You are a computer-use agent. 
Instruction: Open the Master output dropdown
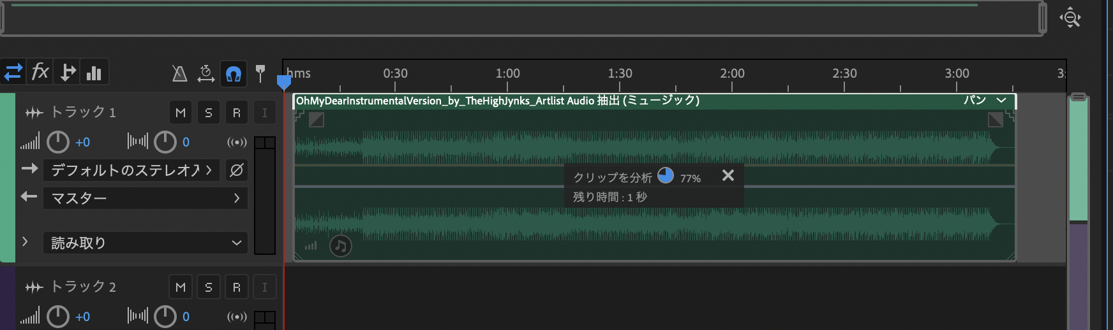(146, 198)
